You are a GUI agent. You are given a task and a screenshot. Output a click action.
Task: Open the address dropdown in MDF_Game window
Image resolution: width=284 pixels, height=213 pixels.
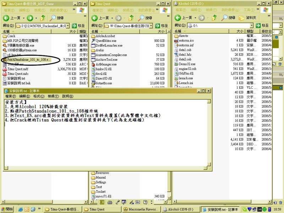click(68, 26)
